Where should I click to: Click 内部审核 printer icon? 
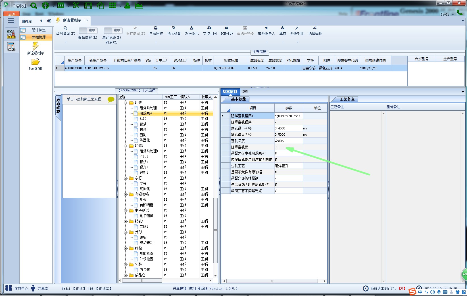click(x=156, y=28)
